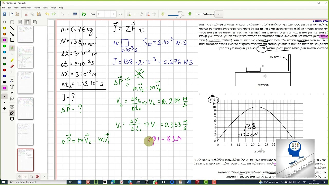
Task: Adjust the zoom slider
Action: (176, 15)
